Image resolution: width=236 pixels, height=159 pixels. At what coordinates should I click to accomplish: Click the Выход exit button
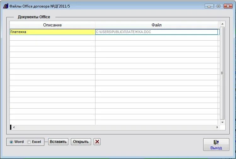click(x=216, y=145)
